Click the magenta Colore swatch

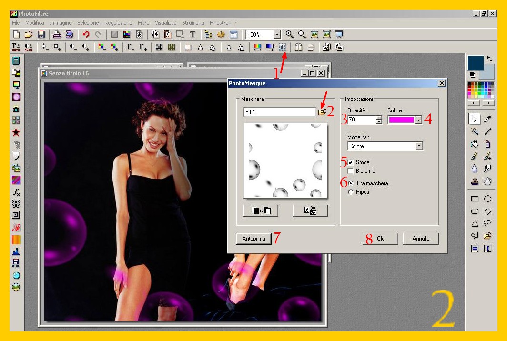pos(401,120)
